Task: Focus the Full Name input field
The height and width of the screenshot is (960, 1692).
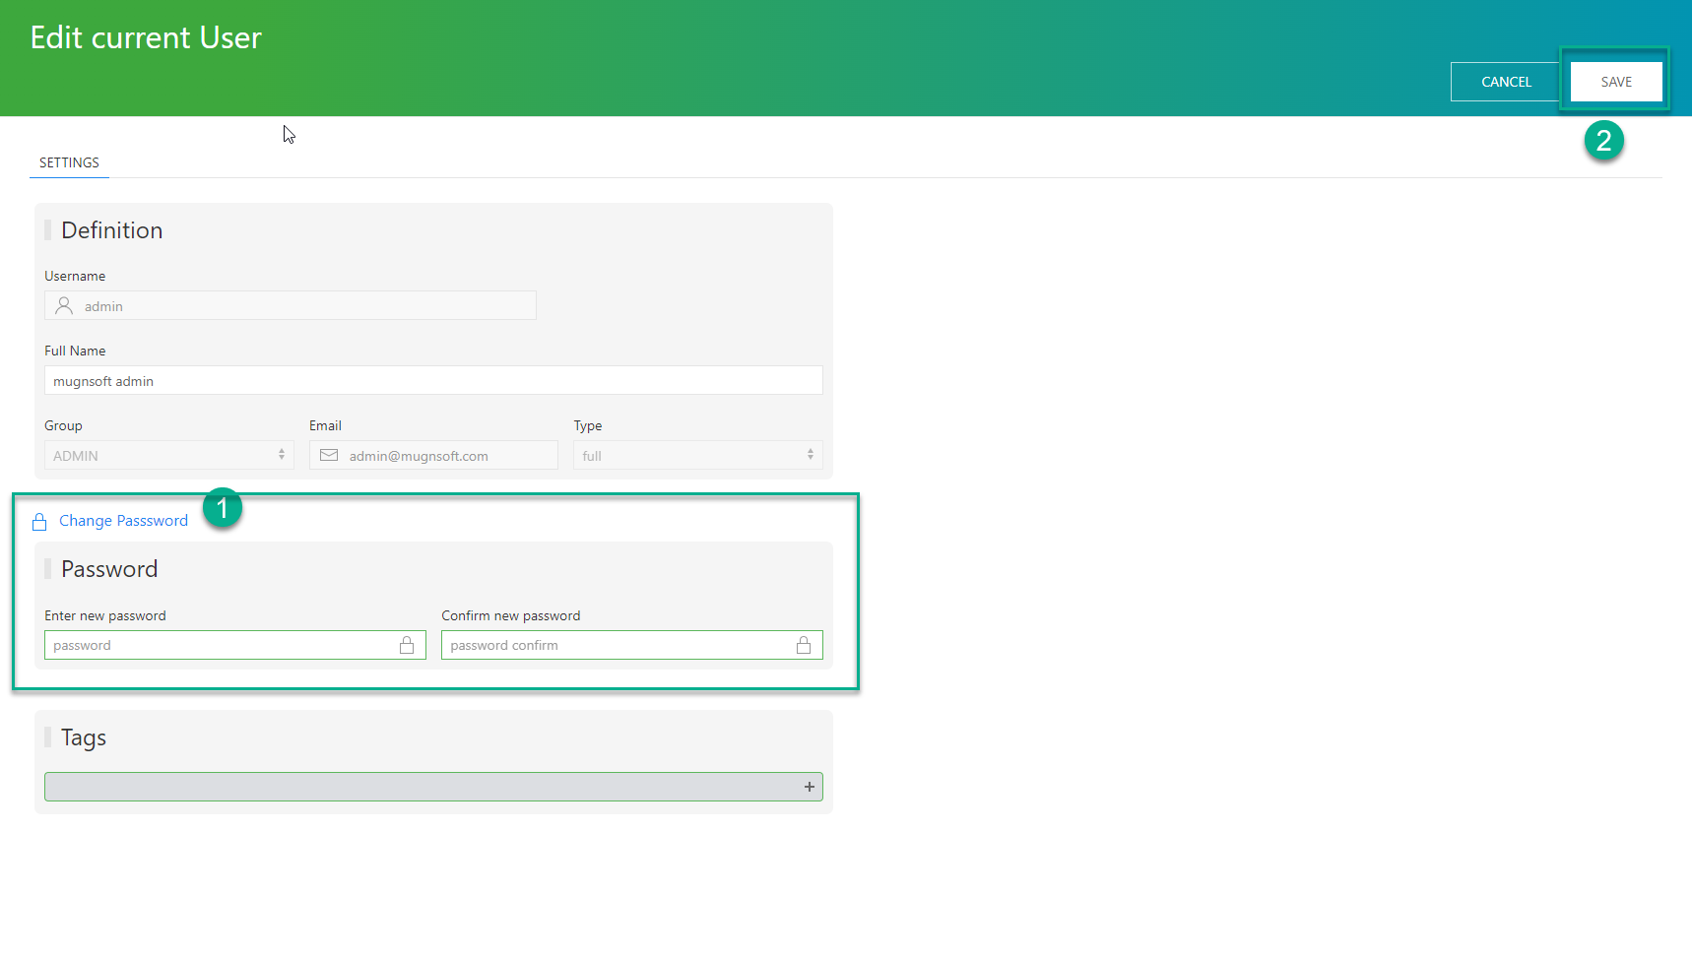Action: pyautogui.click(x=433, y=380)
